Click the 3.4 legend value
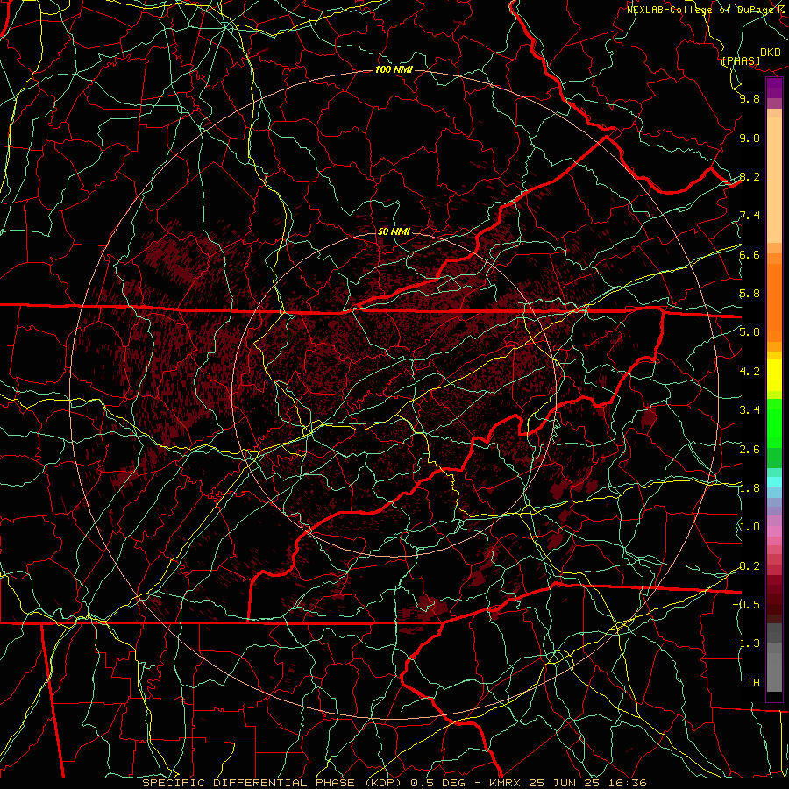The image size is (789, 789). 750,410
